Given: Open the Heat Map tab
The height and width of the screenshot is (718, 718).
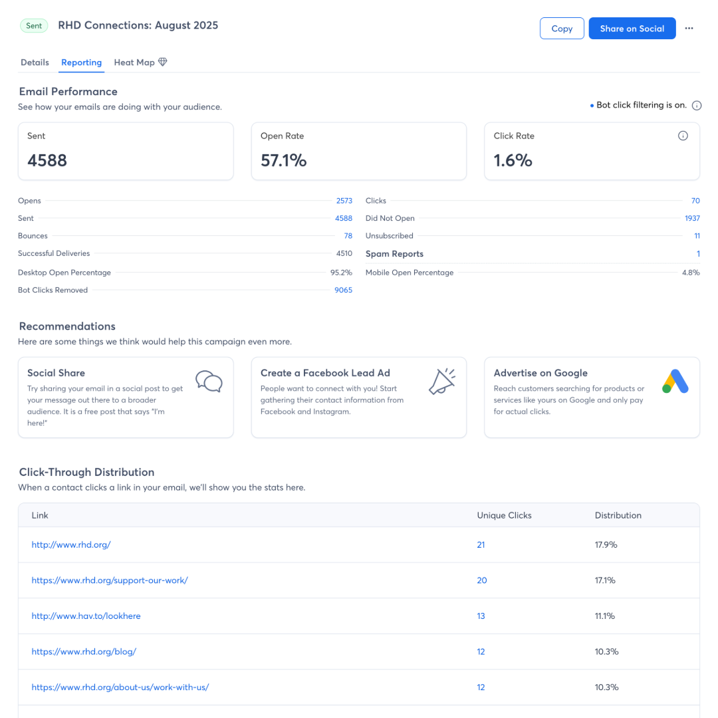Looking at the screenshot, I should pyautogui.click(x=132, y=62).
